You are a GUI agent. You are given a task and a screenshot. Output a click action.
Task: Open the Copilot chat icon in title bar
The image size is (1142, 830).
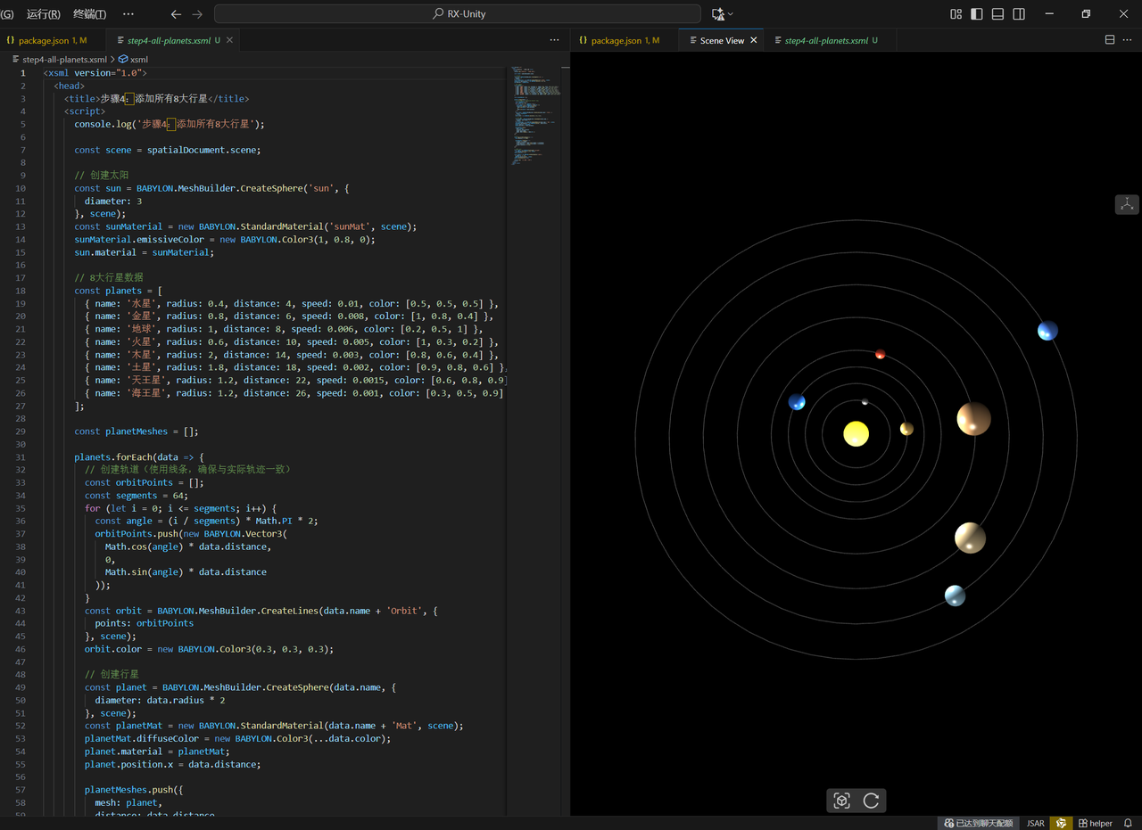pos(718,14)
